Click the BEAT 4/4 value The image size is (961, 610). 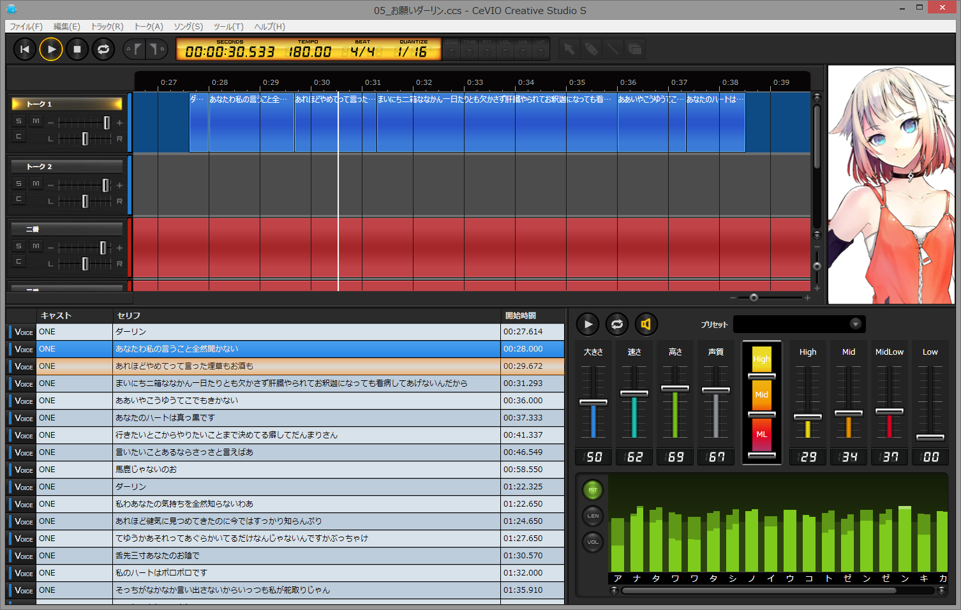(362, 52)
